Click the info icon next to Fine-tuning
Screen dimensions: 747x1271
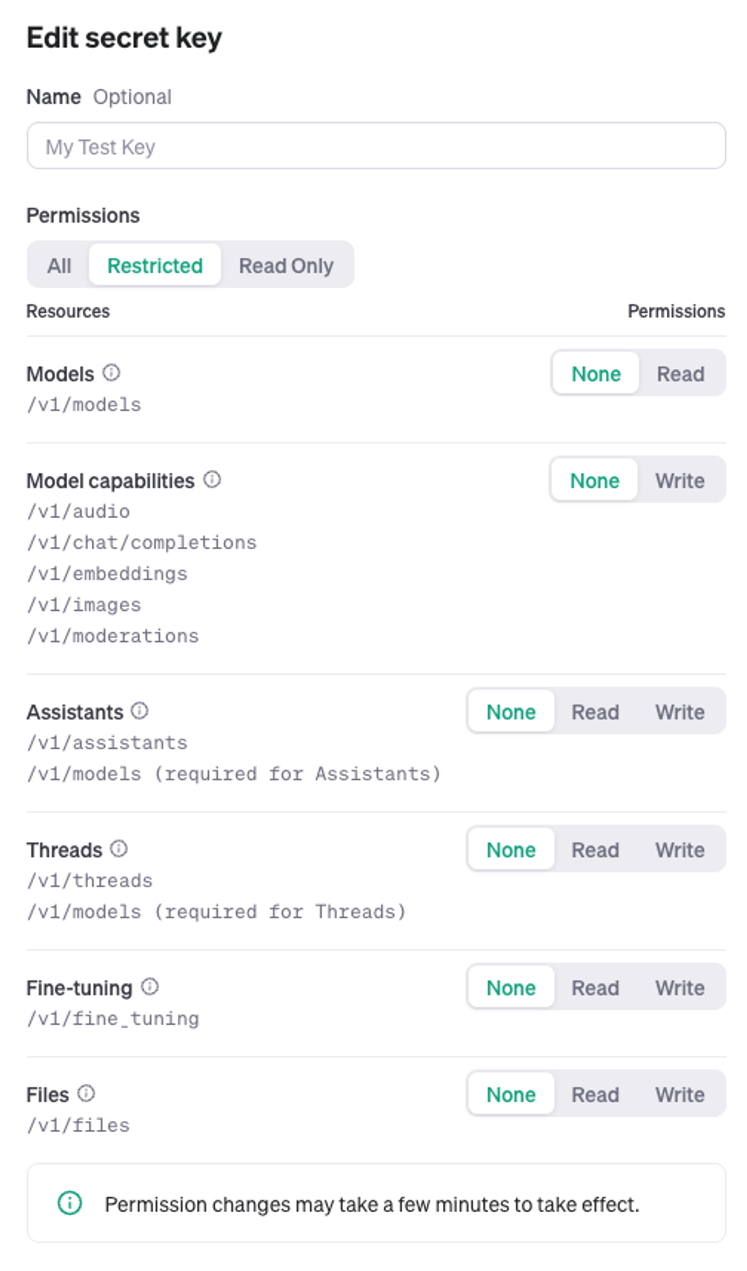(x=150, y=987)
